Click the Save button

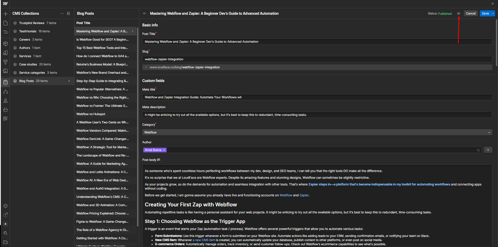coord(485,13)
